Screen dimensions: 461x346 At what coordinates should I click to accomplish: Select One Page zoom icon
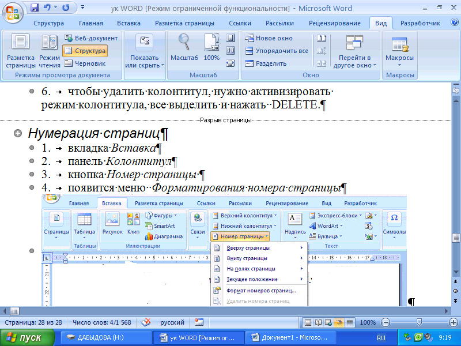[231, 38]
